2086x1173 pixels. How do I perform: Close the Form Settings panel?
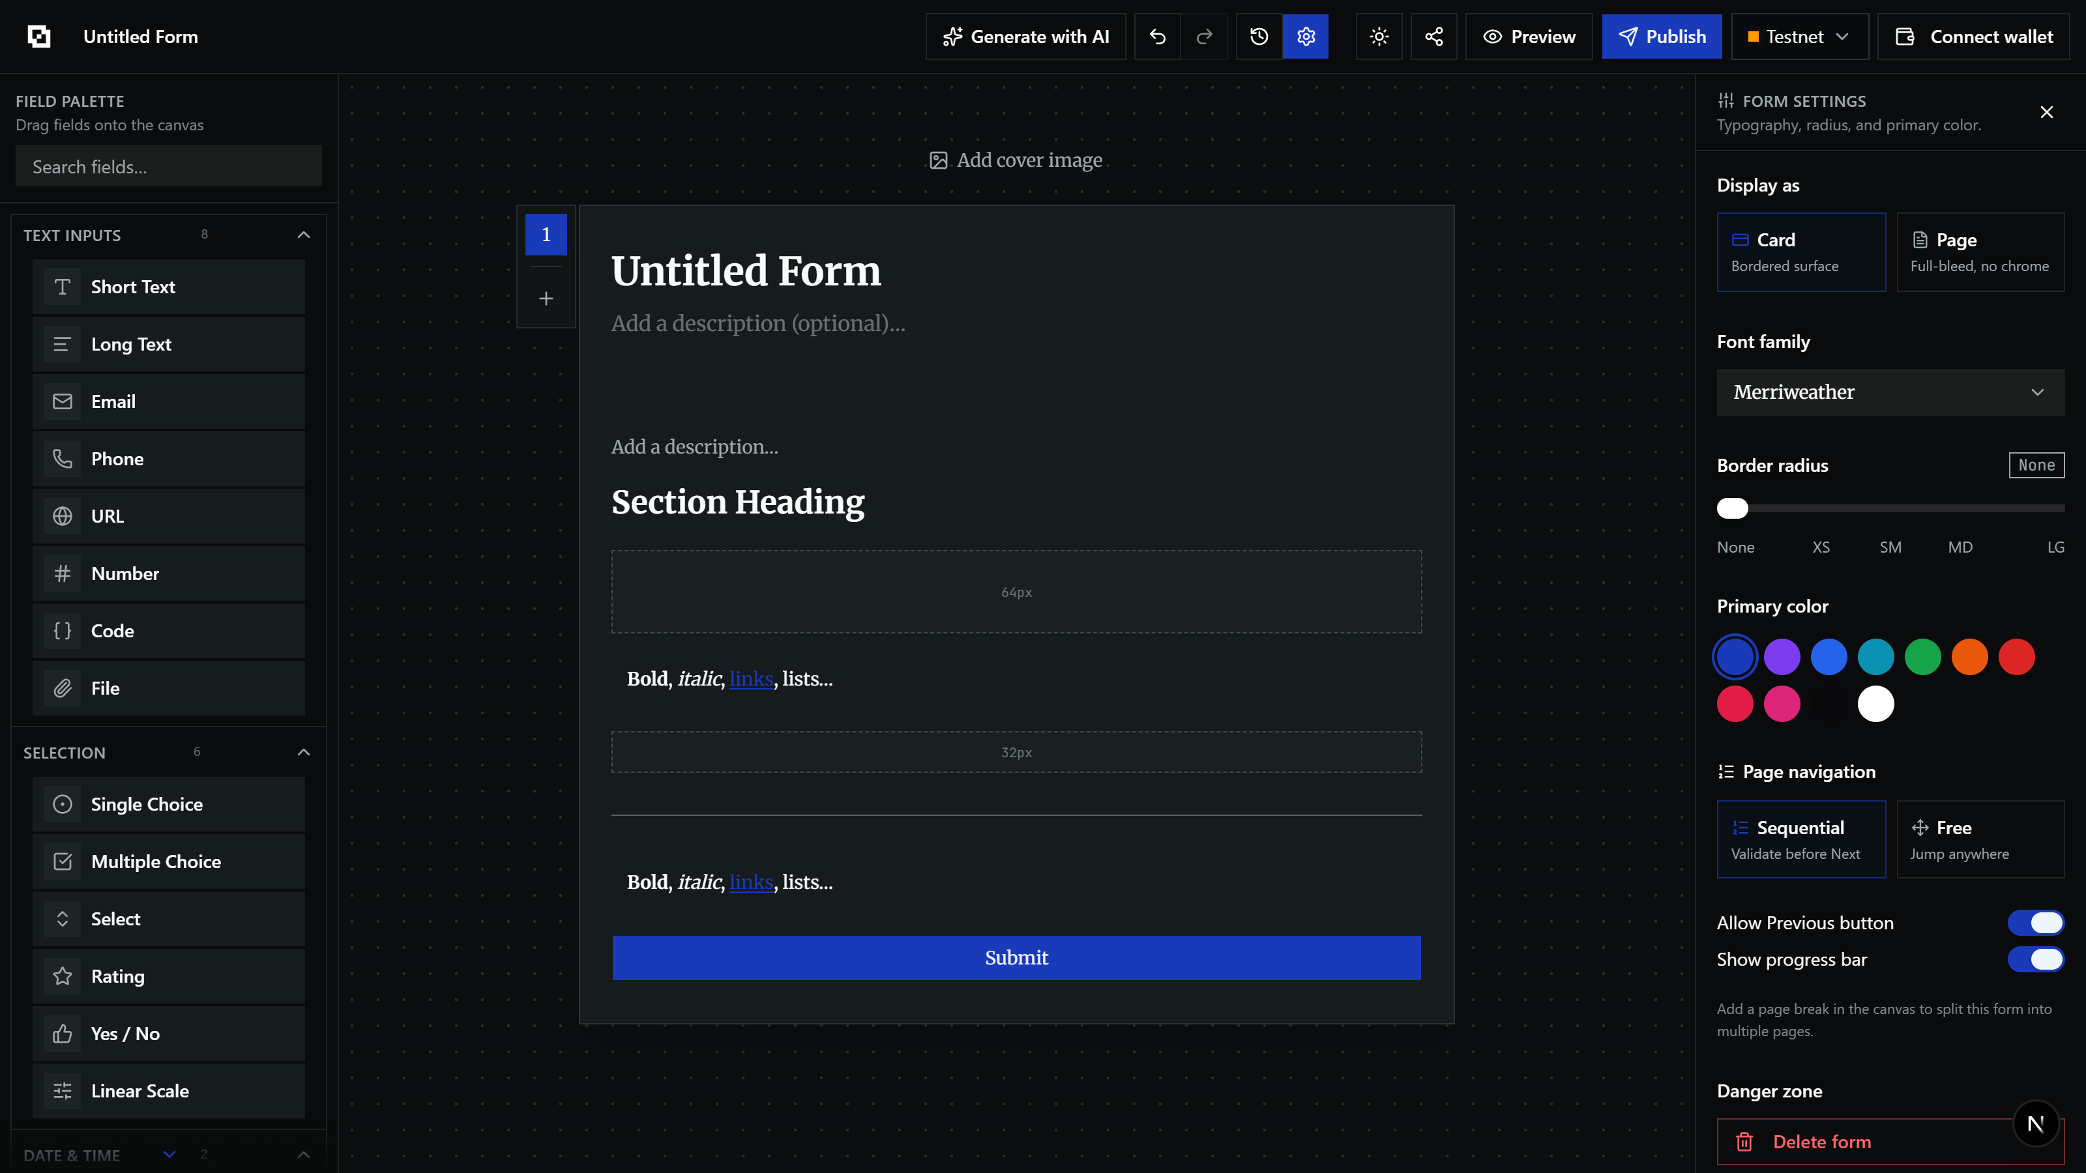pos(2046,113)
